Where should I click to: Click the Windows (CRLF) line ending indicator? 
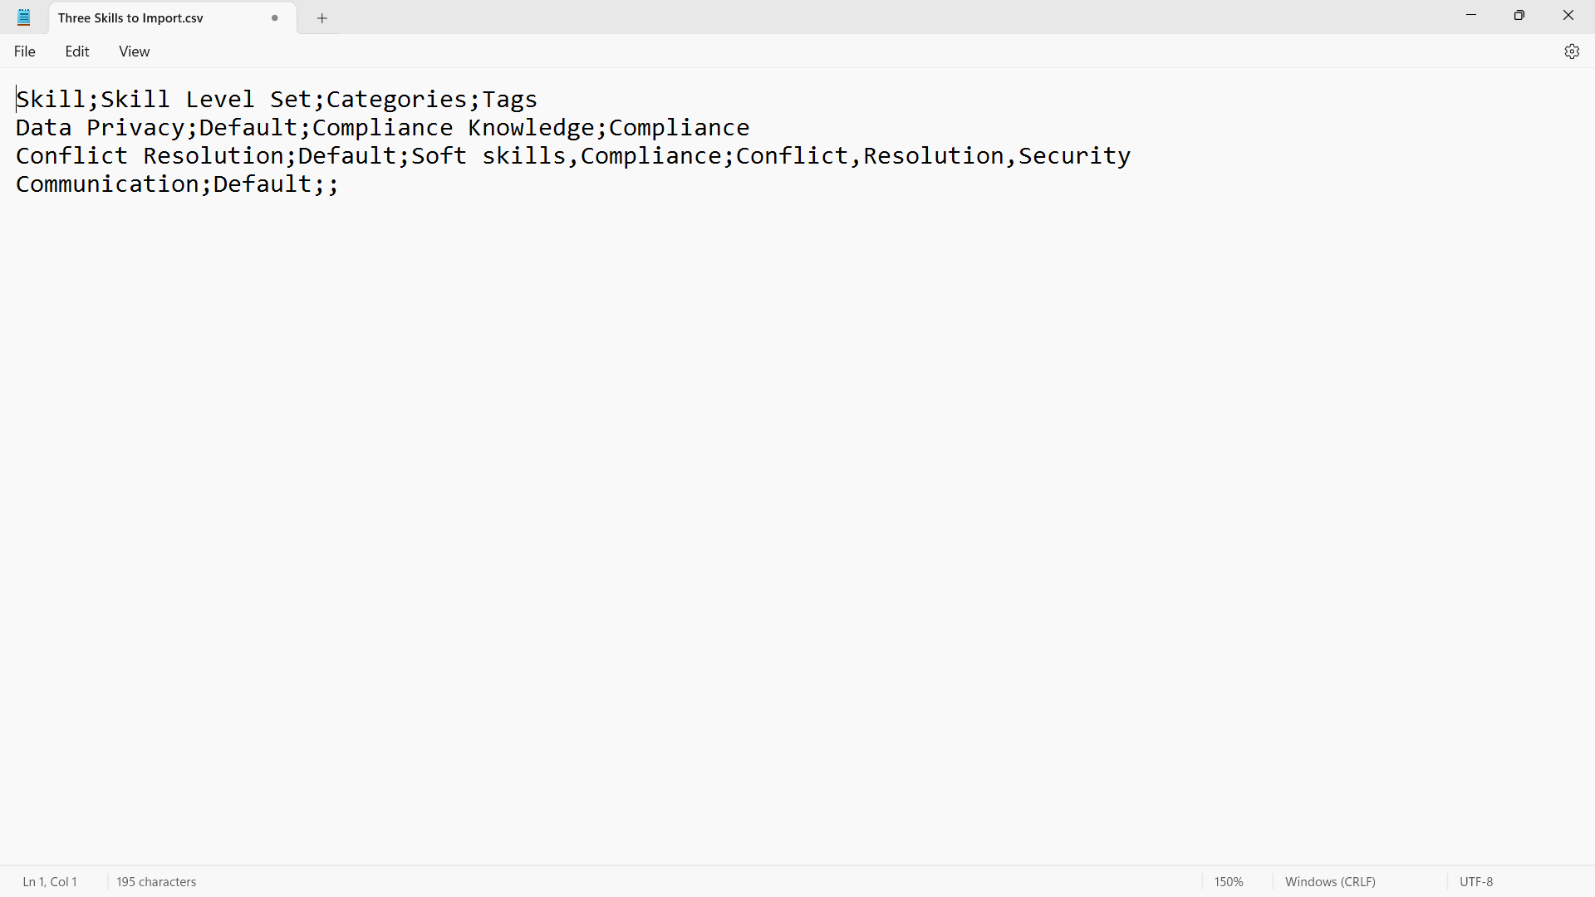(x=1330, y=881)
